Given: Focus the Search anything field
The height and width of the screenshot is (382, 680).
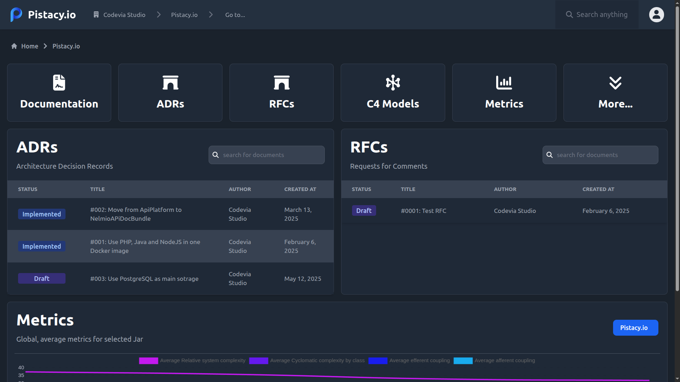Looking at the screenshot, I should point(601,15).
